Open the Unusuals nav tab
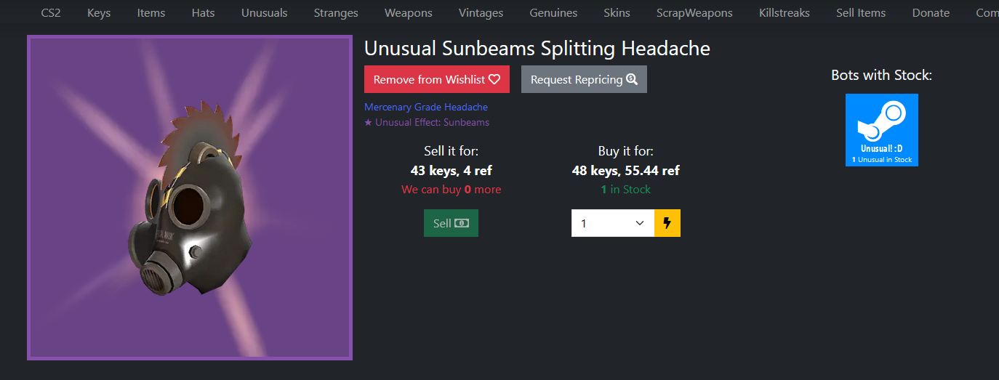Screen dimensions: 999x380 coord(264,12)
